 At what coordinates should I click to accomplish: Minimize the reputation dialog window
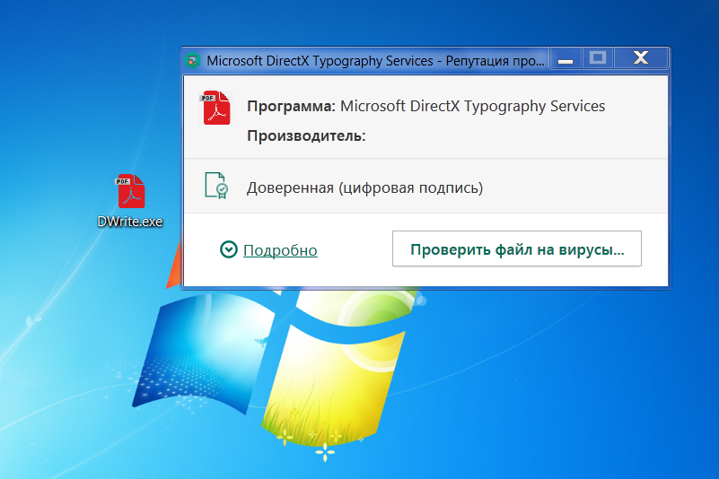[566, 58]
